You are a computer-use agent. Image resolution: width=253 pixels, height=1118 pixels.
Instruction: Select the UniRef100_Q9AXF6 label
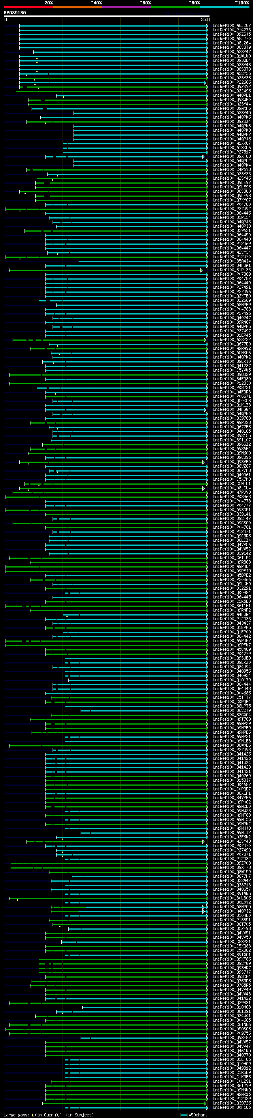click(231, 109)
